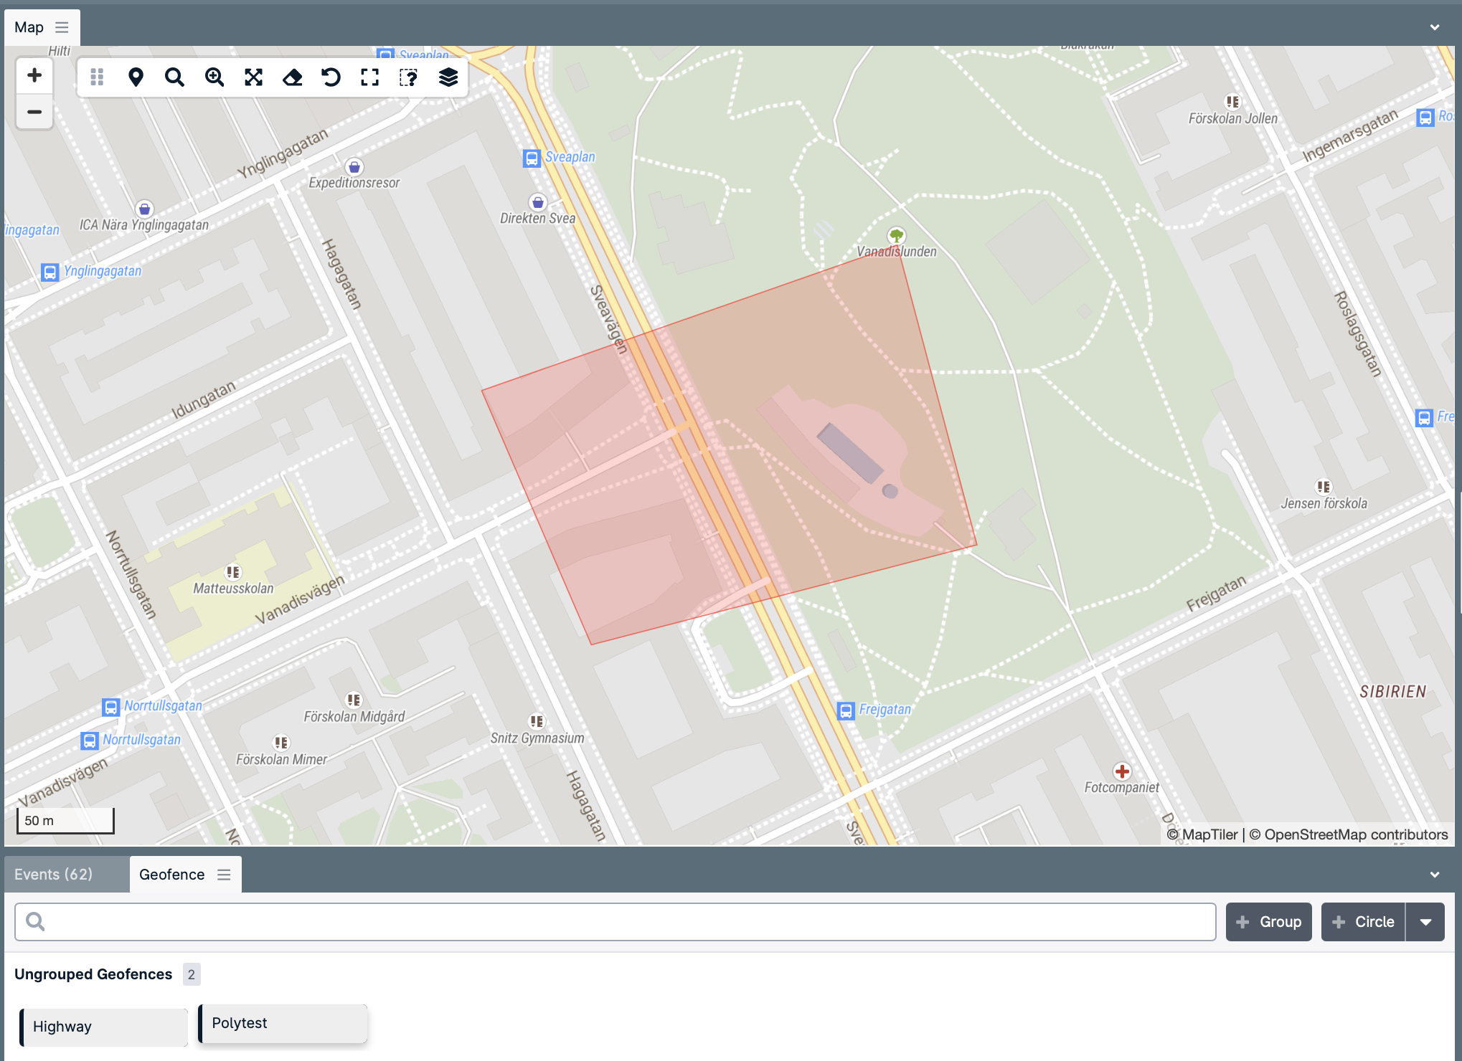
Task: Zoom out the map with minus button
Action: [x=34, y=112]
